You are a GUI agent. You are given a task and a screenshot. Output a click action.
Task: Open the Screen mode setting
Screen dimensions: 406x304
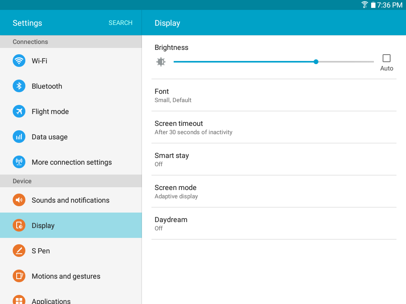(x=274, y=192)
